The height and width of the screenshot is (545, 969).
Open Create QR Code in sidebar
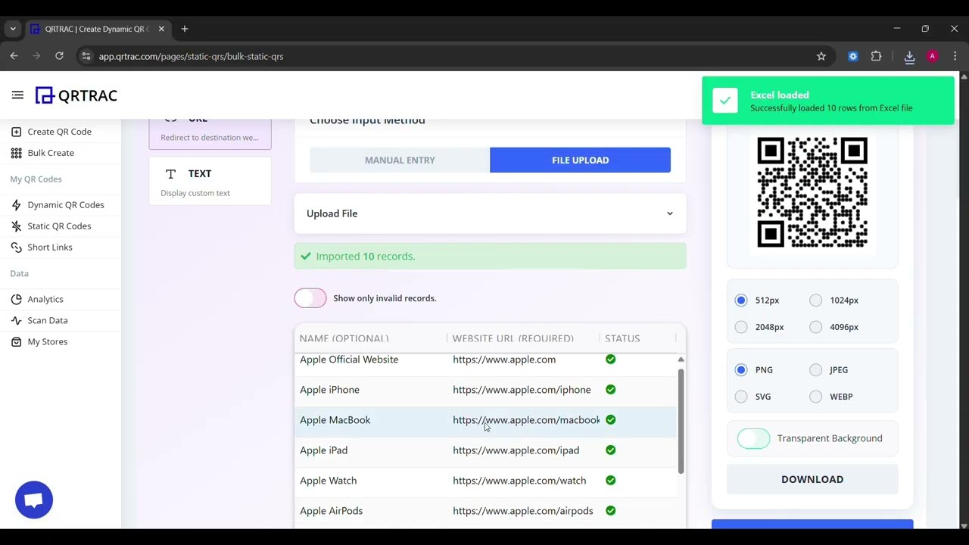pyautogui.click(x=60, y=132)
